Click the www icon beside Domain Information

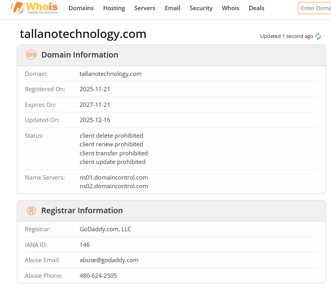point(31,55)
